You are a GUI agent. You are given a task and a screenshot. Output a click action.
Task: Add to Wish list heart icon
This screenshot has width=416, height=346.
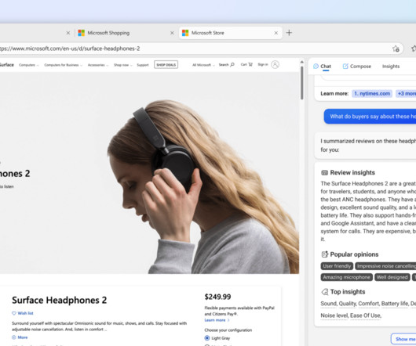[x=14, y=313]
